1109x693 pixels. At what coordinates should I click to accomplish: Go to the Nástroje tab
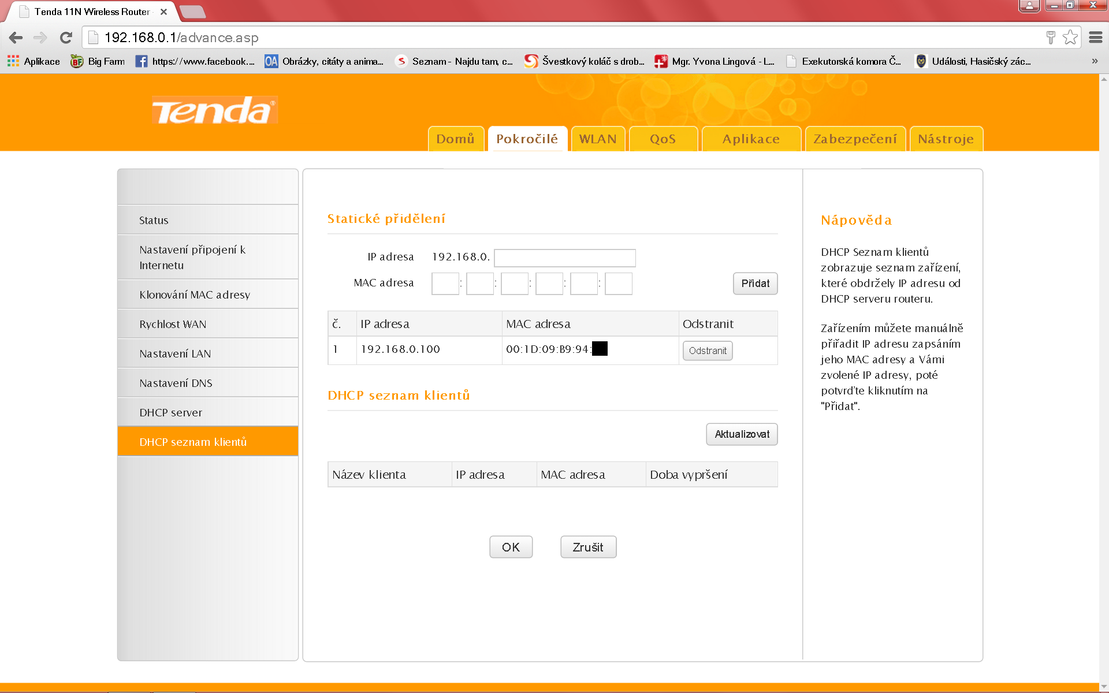946,139
